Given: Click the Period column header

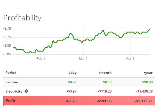Looking at the screenshot, I should (x=11, y=73).
